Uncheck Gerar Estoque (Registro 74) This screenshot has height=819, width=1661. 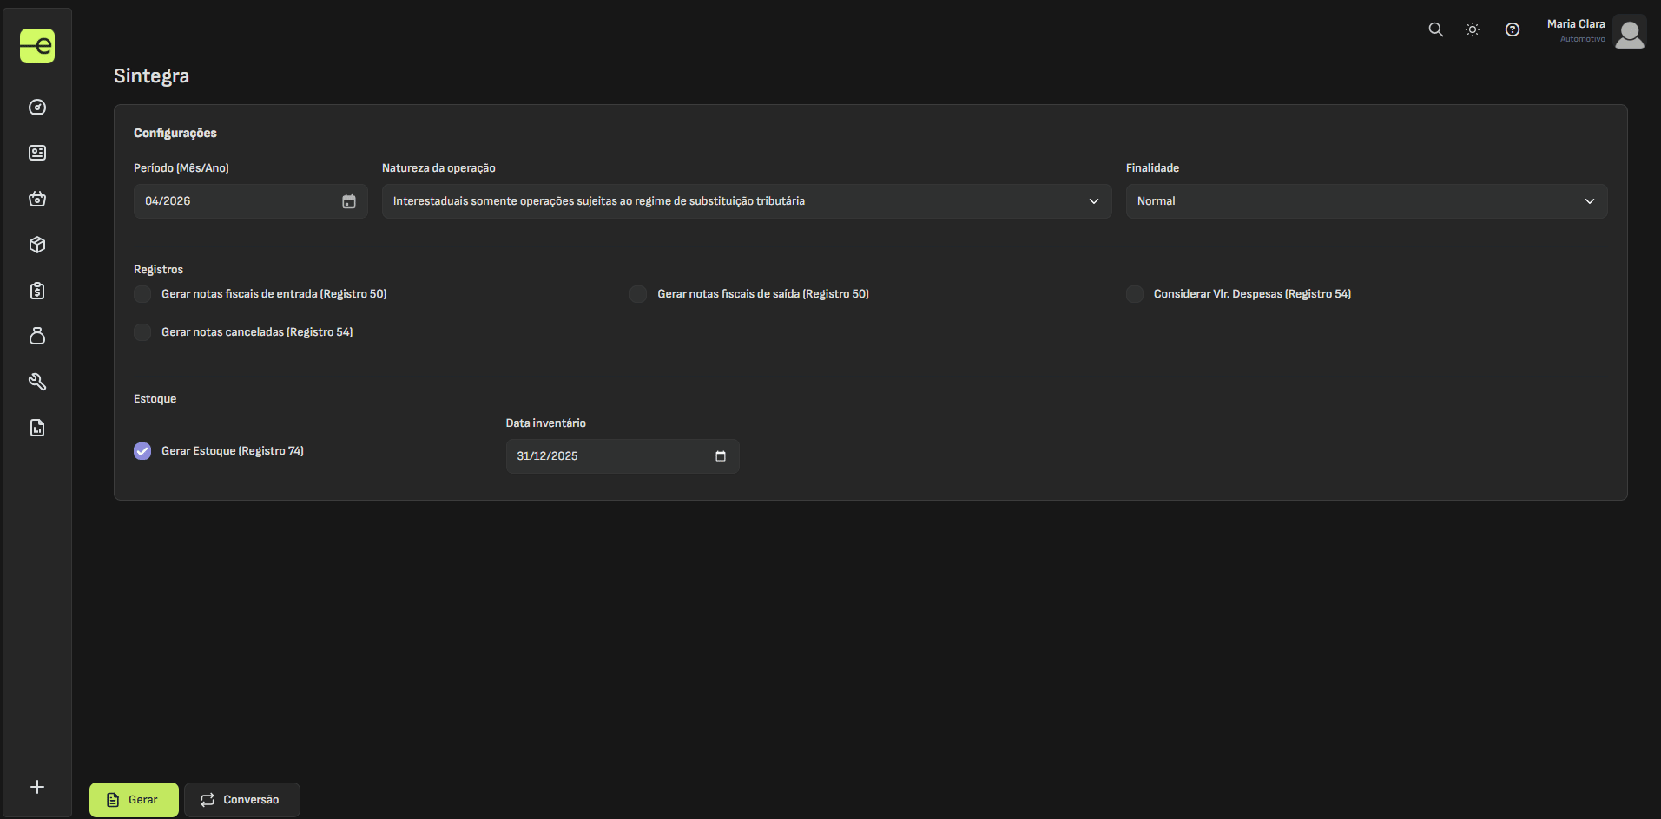(x=142, y=451)
